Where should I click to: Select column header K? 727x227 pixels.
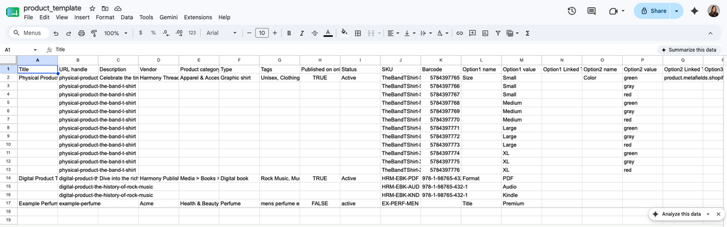440,60
